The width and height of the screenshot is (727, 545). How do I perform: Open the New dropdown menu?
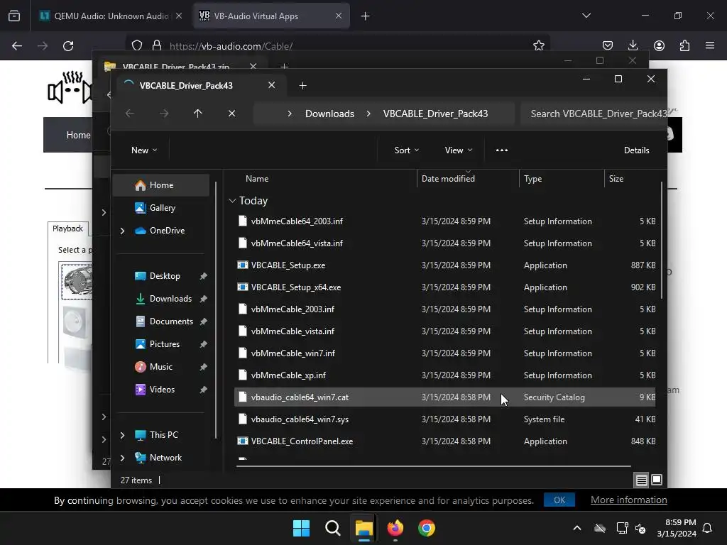click(143, 150)
